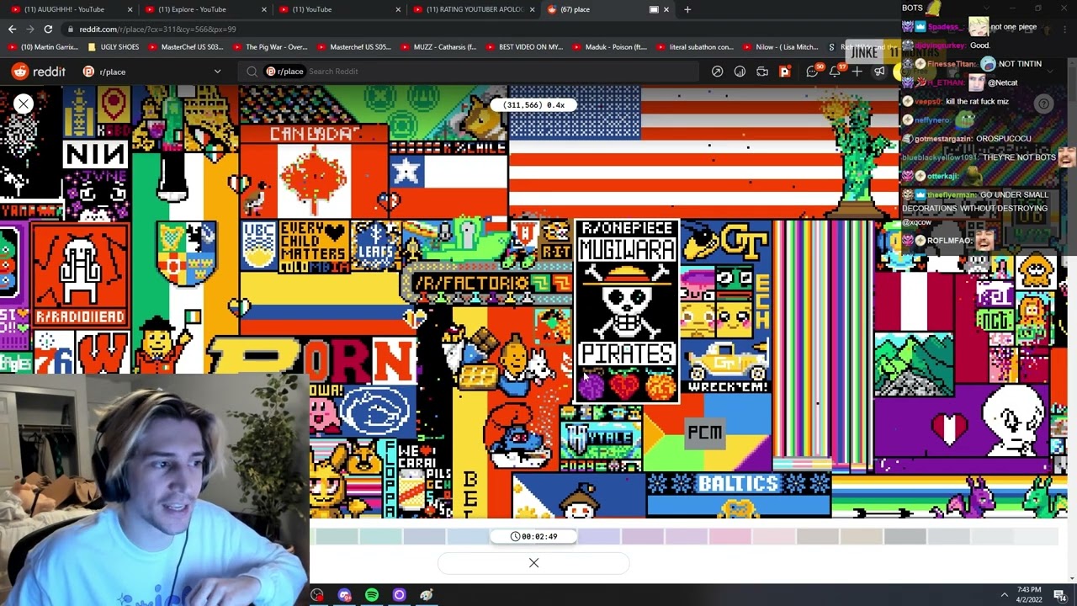
Task: Go back with the browser back arrow
Action: (12, 29)
